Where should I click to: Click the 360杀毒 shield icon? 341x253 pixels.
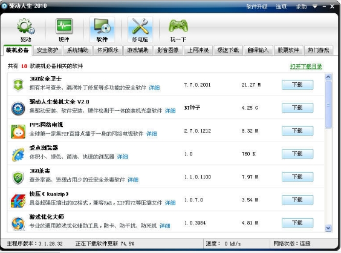coord(18,177)
